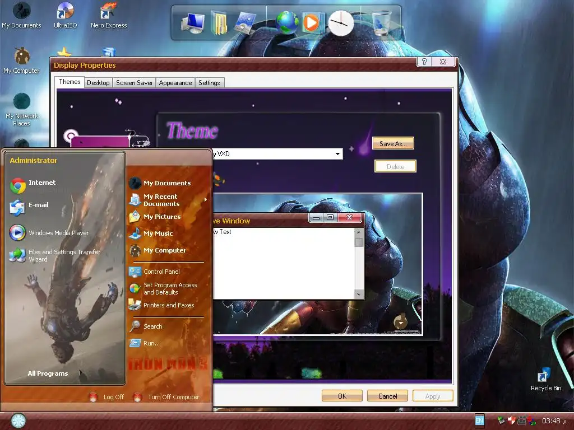The height and width of the screenshot is (430, 574).
Task: Click Apply in Display Properties
Action: click(x=433, y=396)
